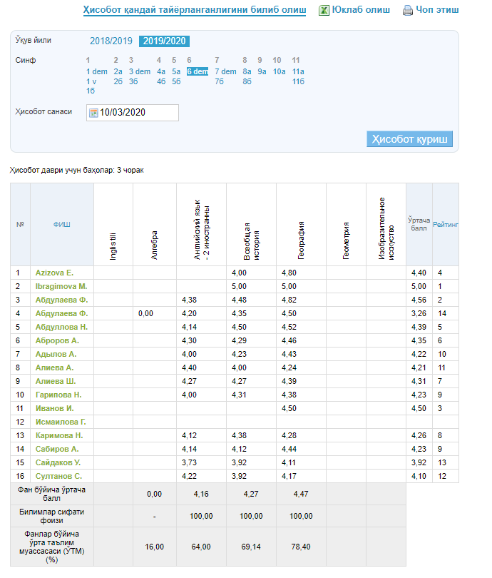Click the printer icon
Screen dimensions: 492x578
[408, 11]
